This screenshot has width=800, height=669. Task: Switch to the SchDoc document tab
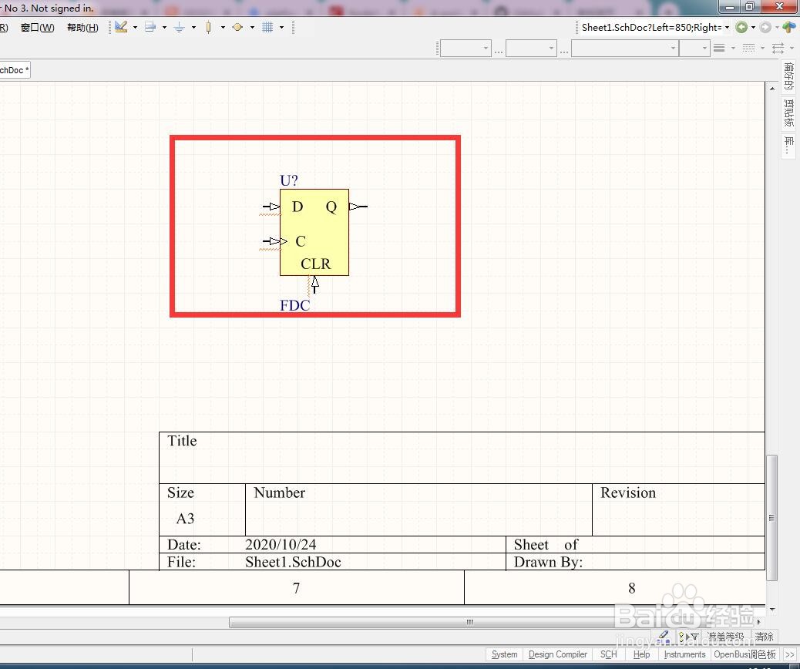click(x=15, y=70)
